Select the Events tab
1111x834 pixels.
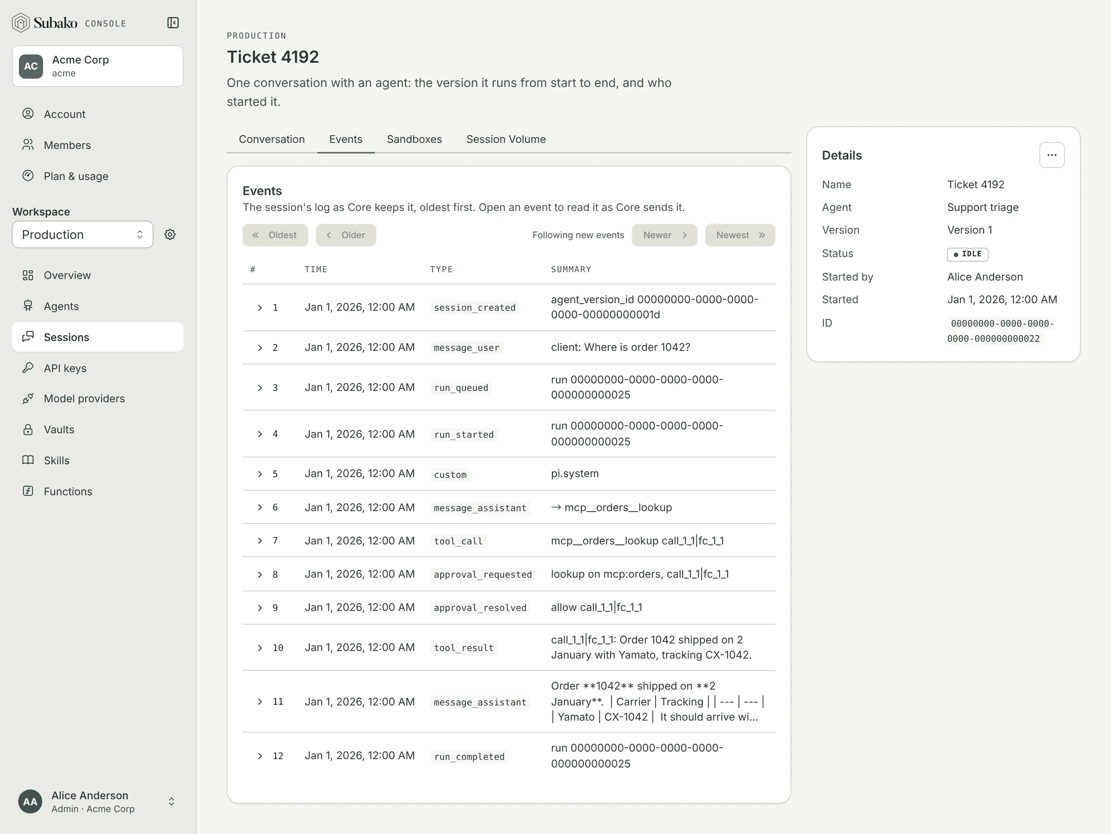tap(345, 139)
